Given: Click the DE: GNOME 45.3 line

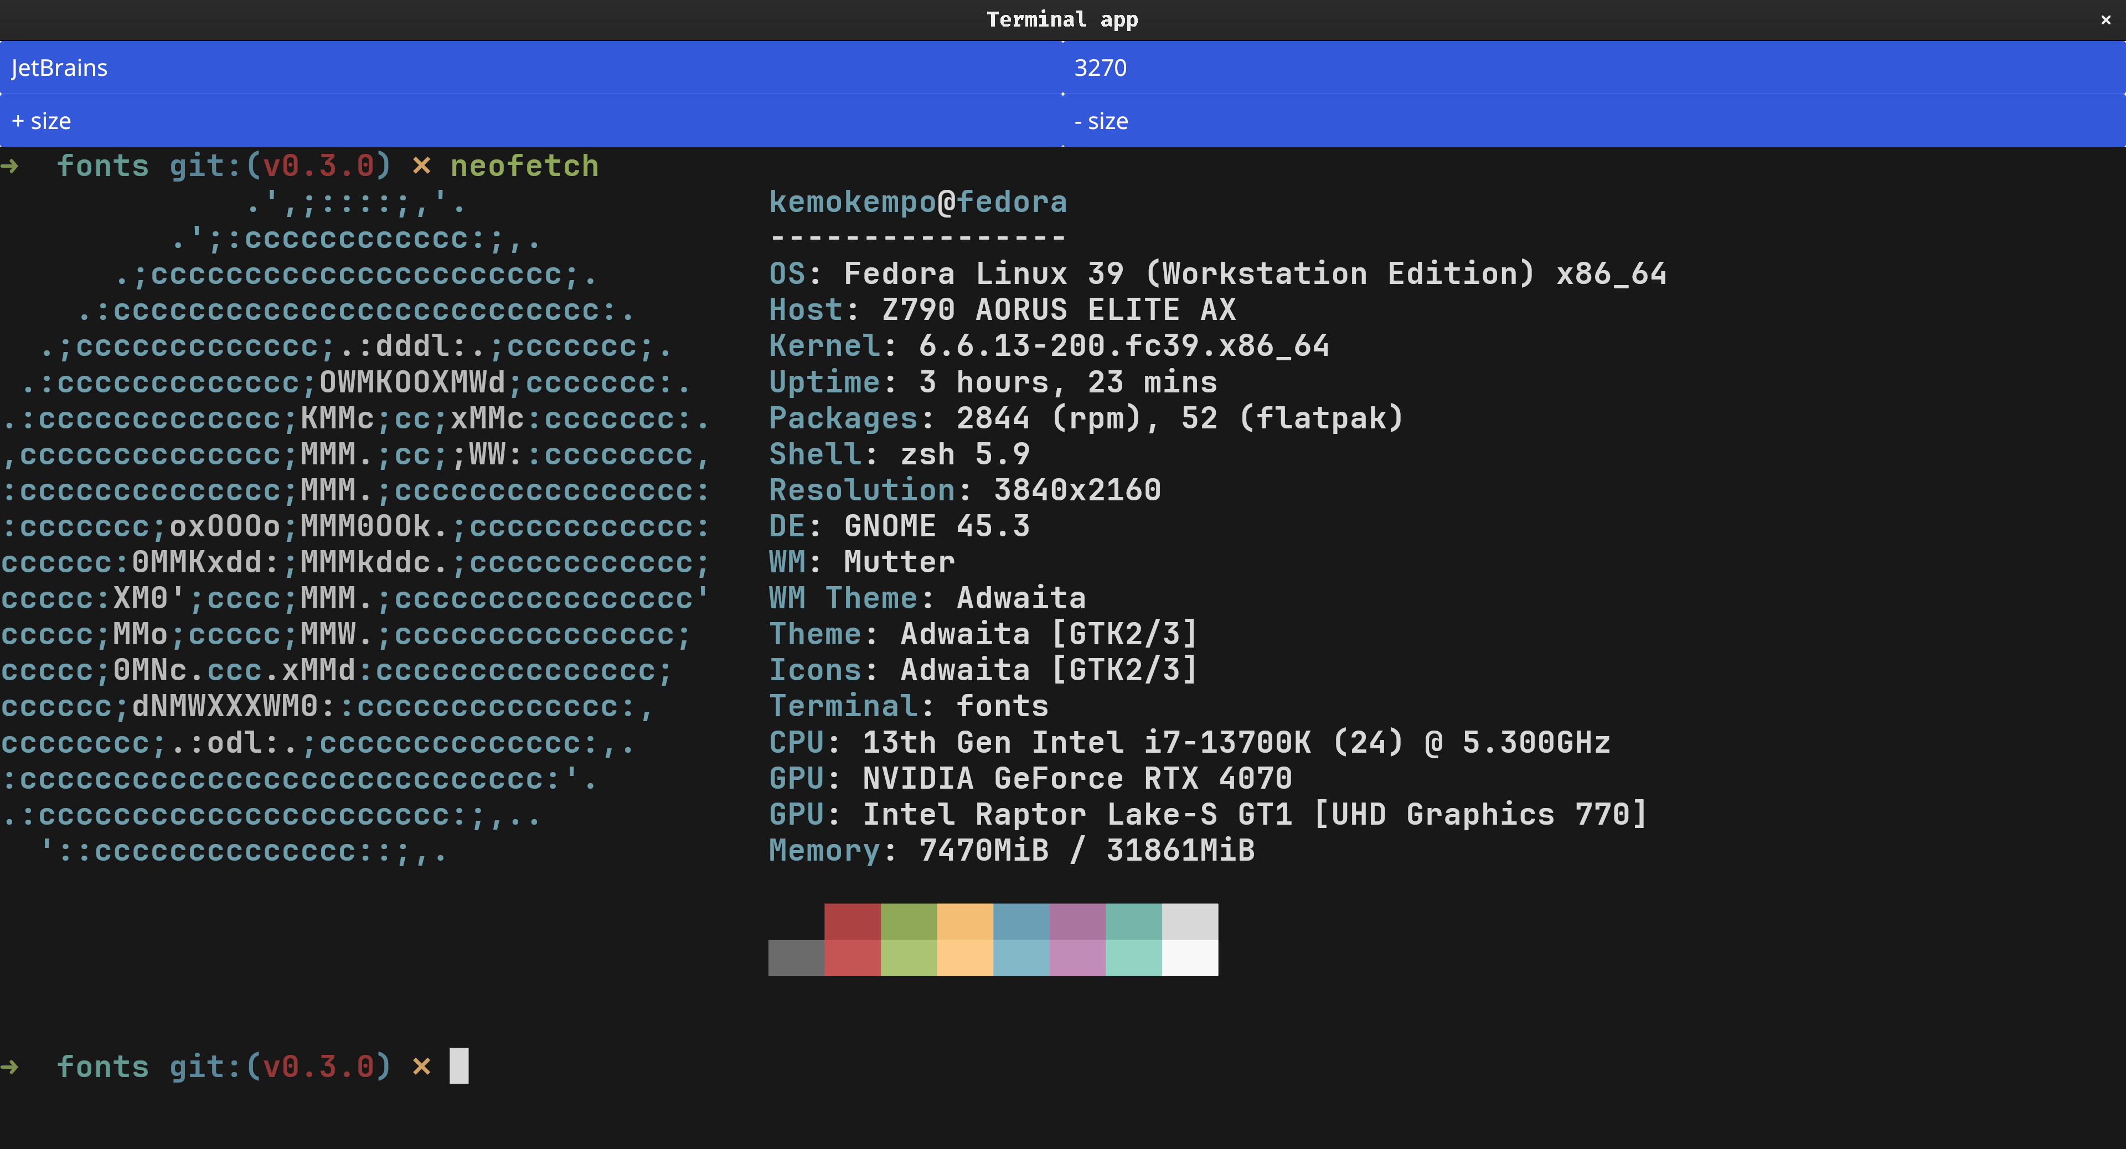Looking at the screenshot, I should coord(899,526).
